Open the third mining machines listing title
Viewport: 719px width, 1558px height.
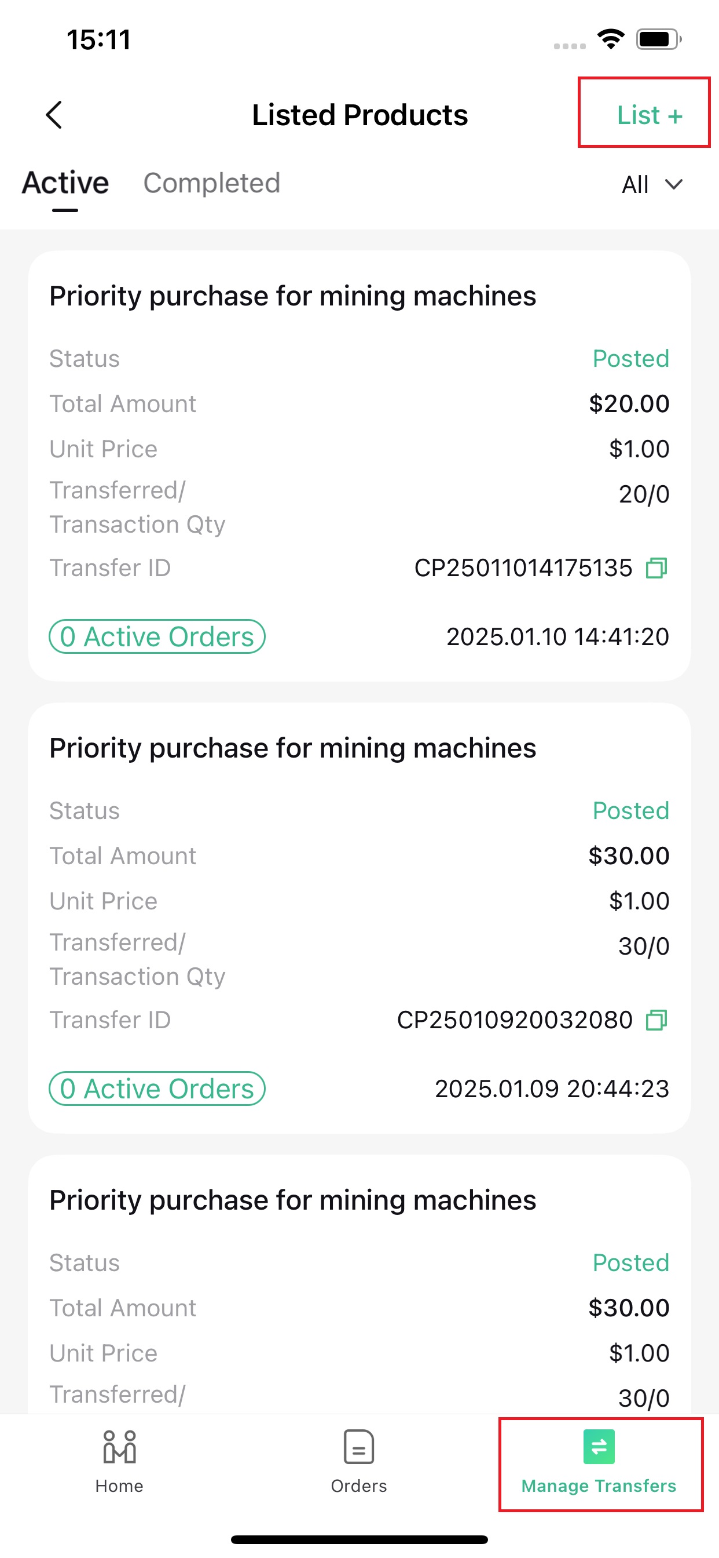pos(292,1200)
